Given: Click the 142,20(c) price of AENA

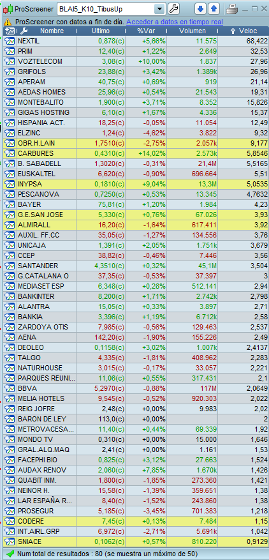Looking at the screenshot, I should 110,338.
